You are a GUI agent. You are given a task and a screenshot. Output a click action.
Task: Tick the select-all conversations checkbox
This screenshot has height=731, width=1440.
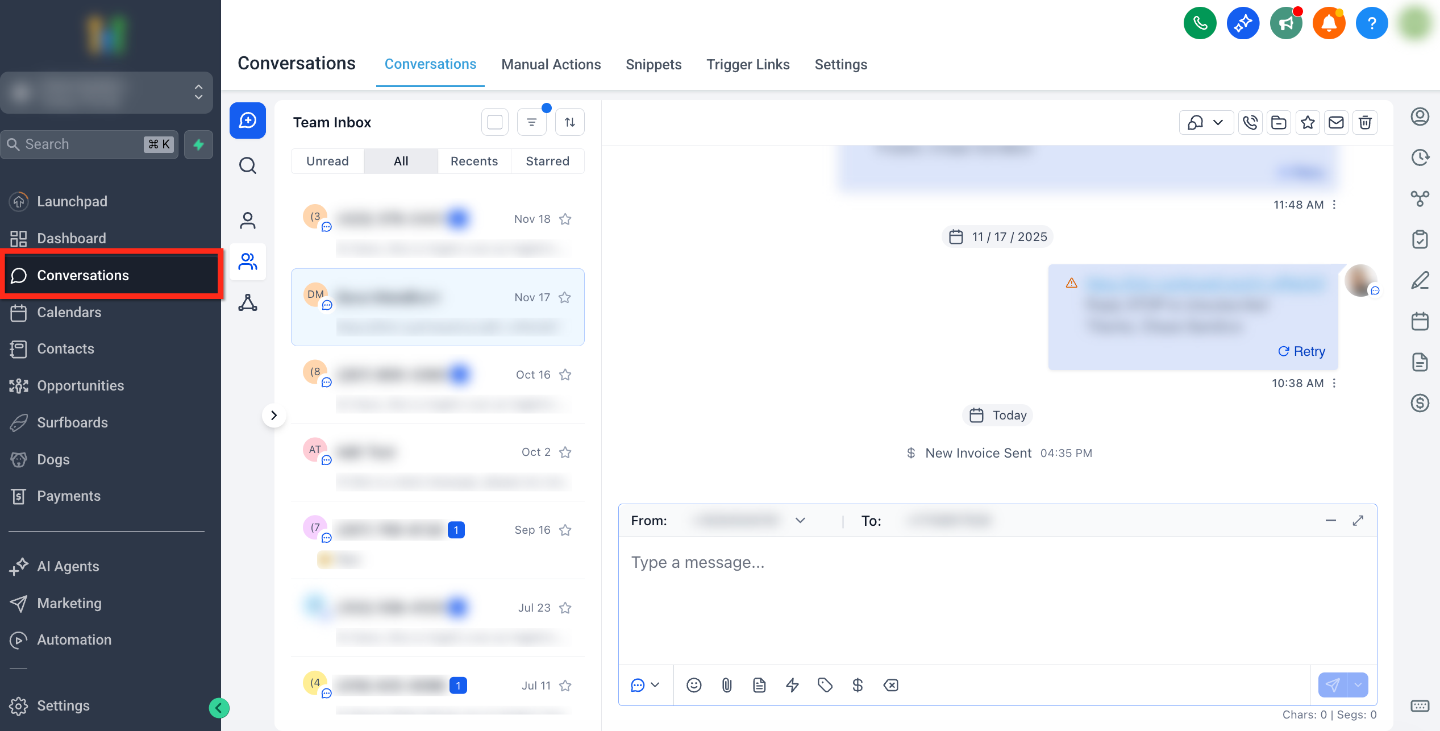pyautogui.click(x=495, y=122)
